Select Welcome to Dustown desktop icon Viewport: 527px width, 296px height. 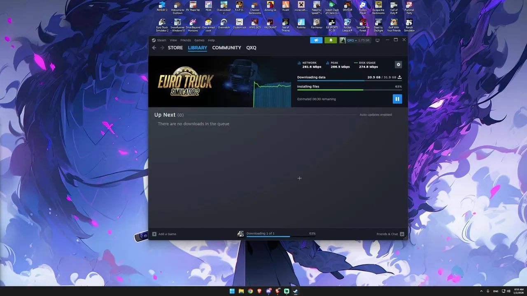coord(177,7)
